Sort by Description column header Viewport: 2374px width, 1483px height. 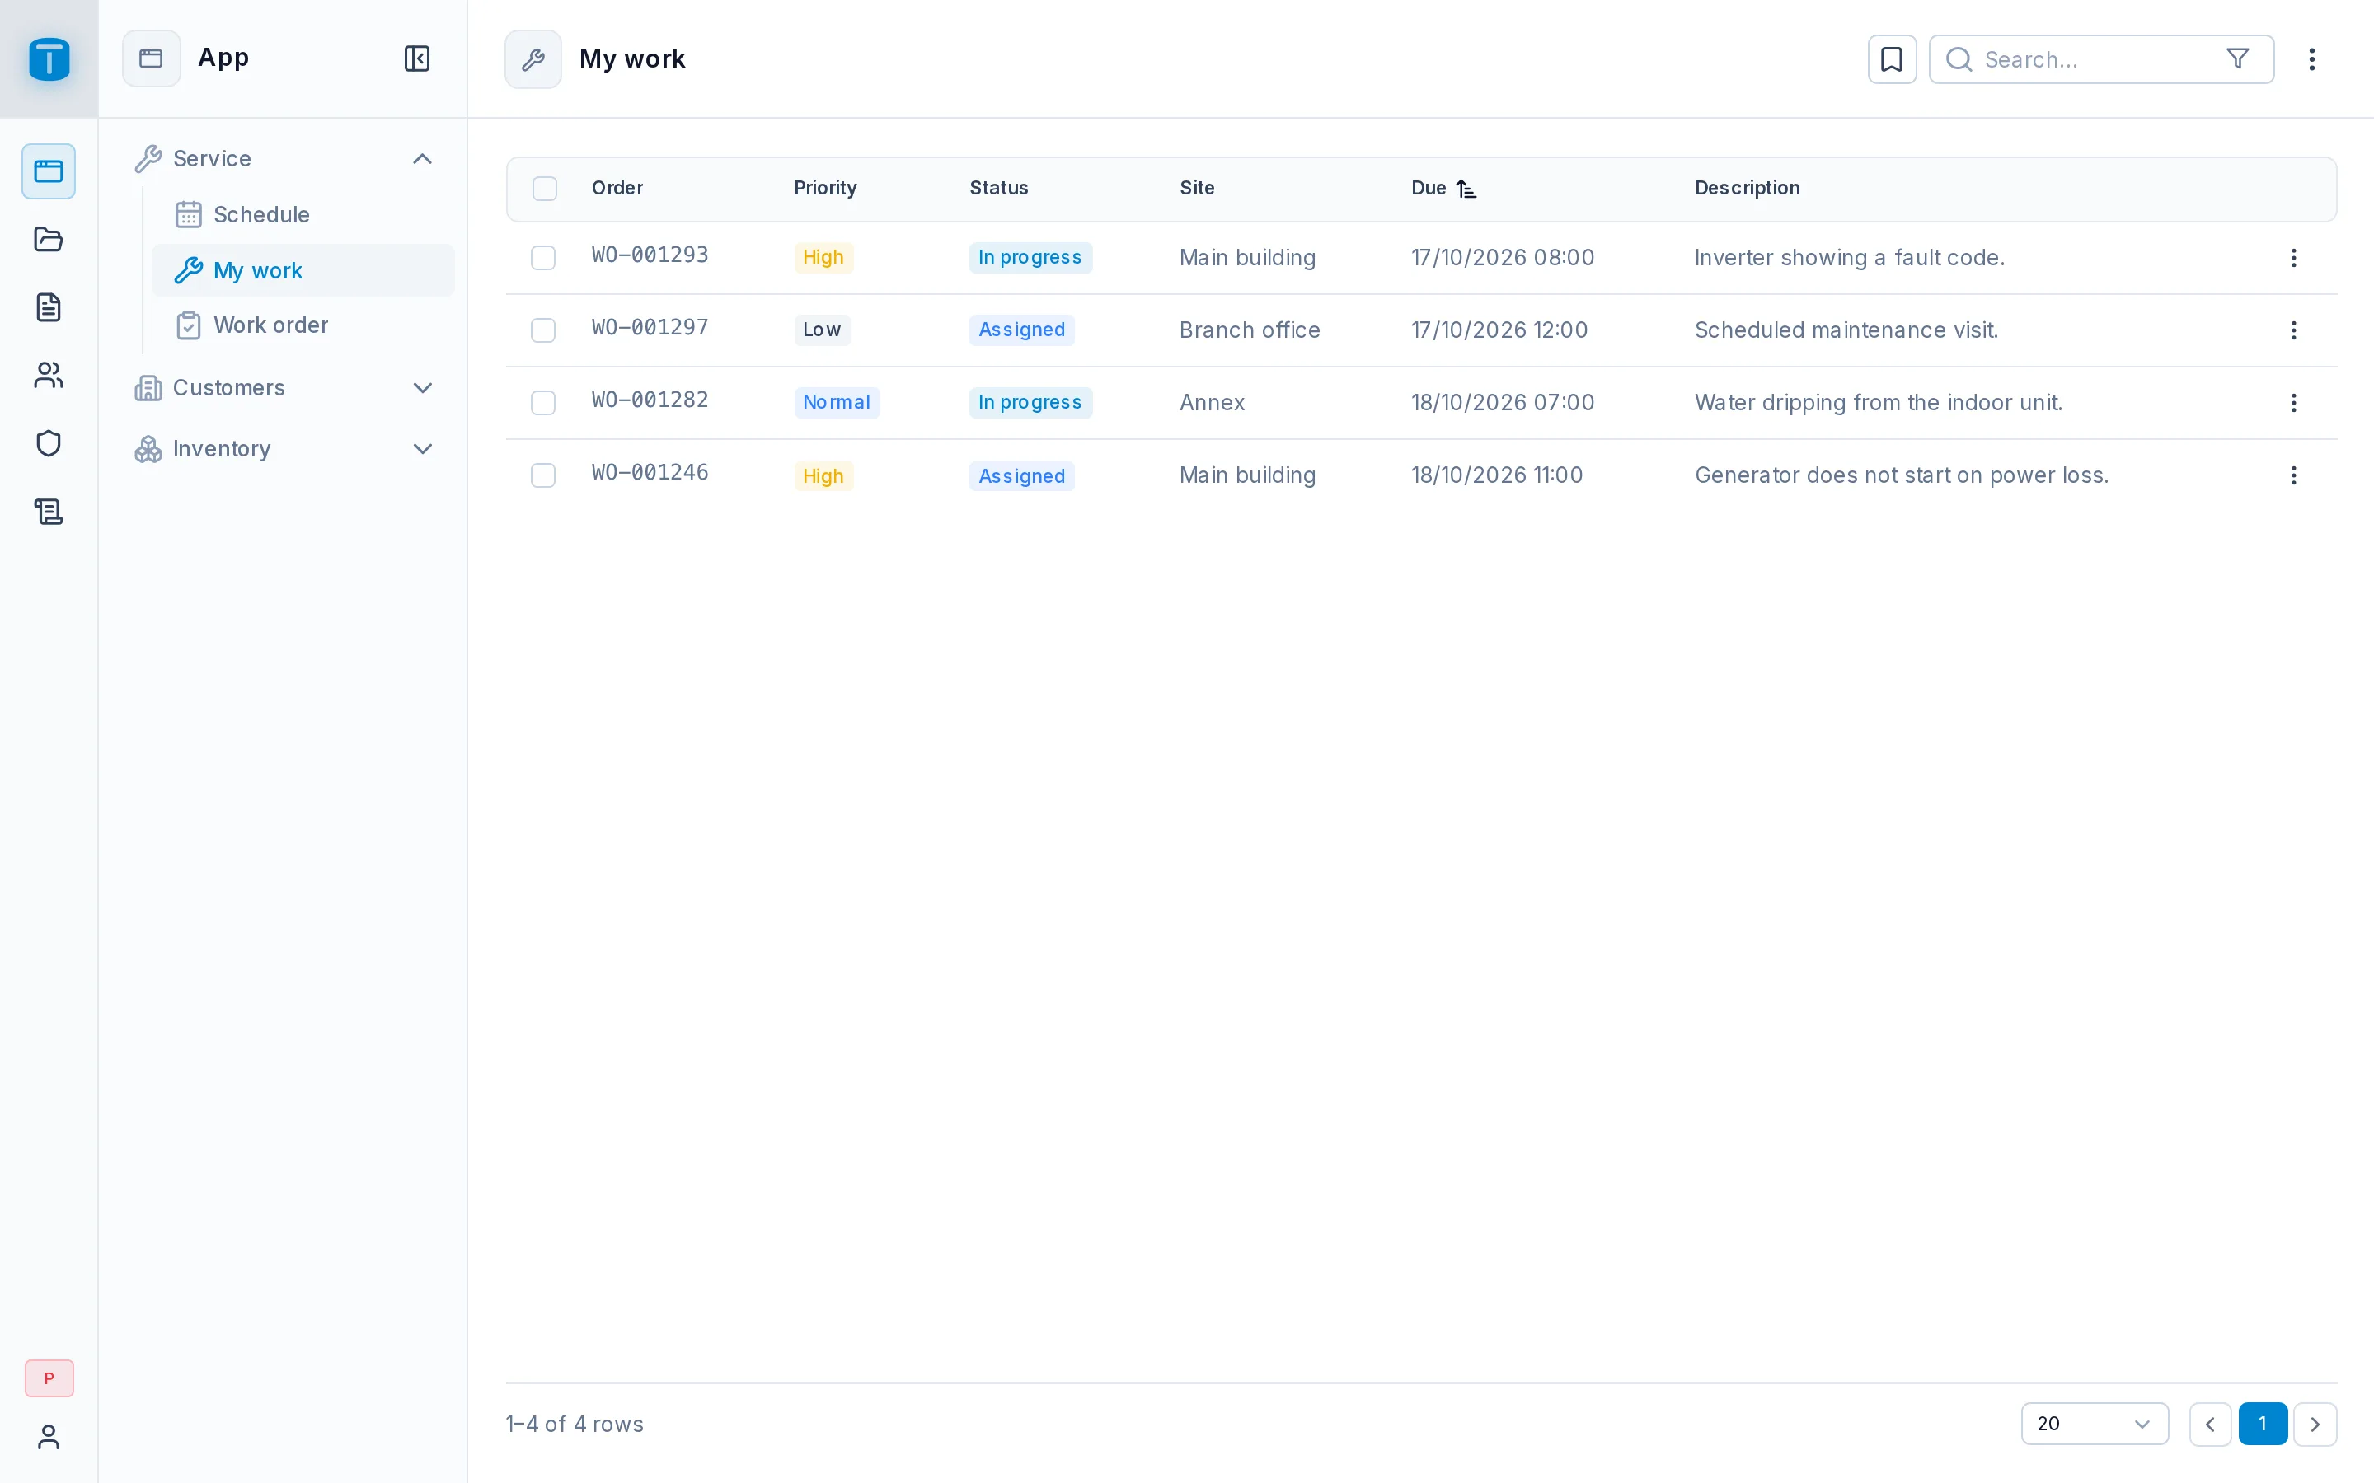tap(1748, 189)
